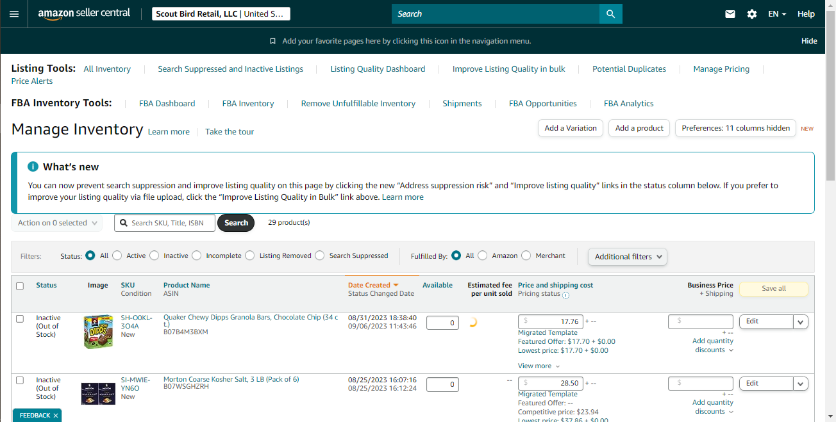Click the estimated fee loading icon for Quaker row
This screenshot has height=422, width=836.
(473, 323)
